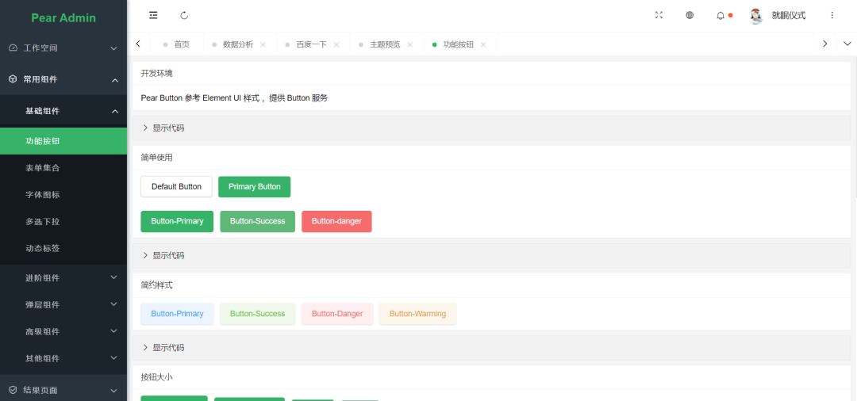Open the tab options dropdown chevron
The image size is (857, 401).
(847, 44)
